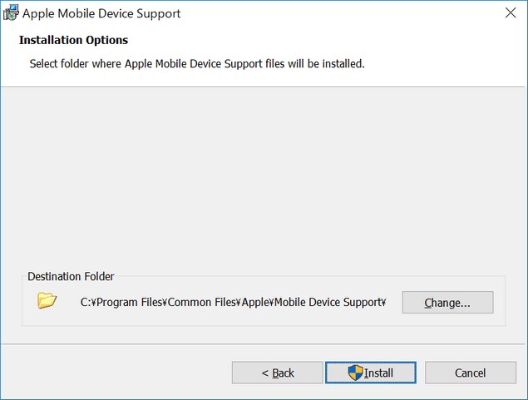Click 'Apple' segment of the destination path
This screenshot has width=528, height=400.
[255, 303]
